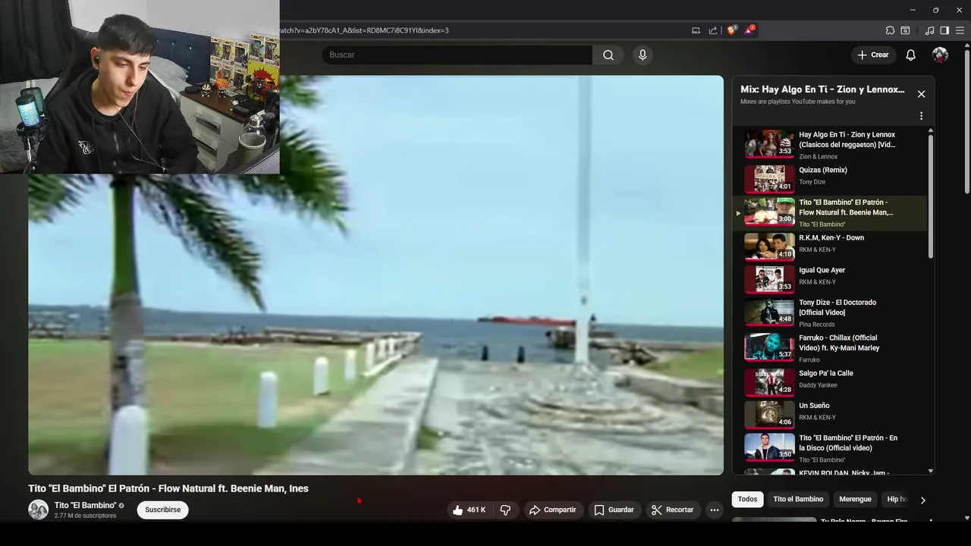This screenshot has width=971, height=546.
Task: Open the account avatar menu
Action: (x=940, y=55)
